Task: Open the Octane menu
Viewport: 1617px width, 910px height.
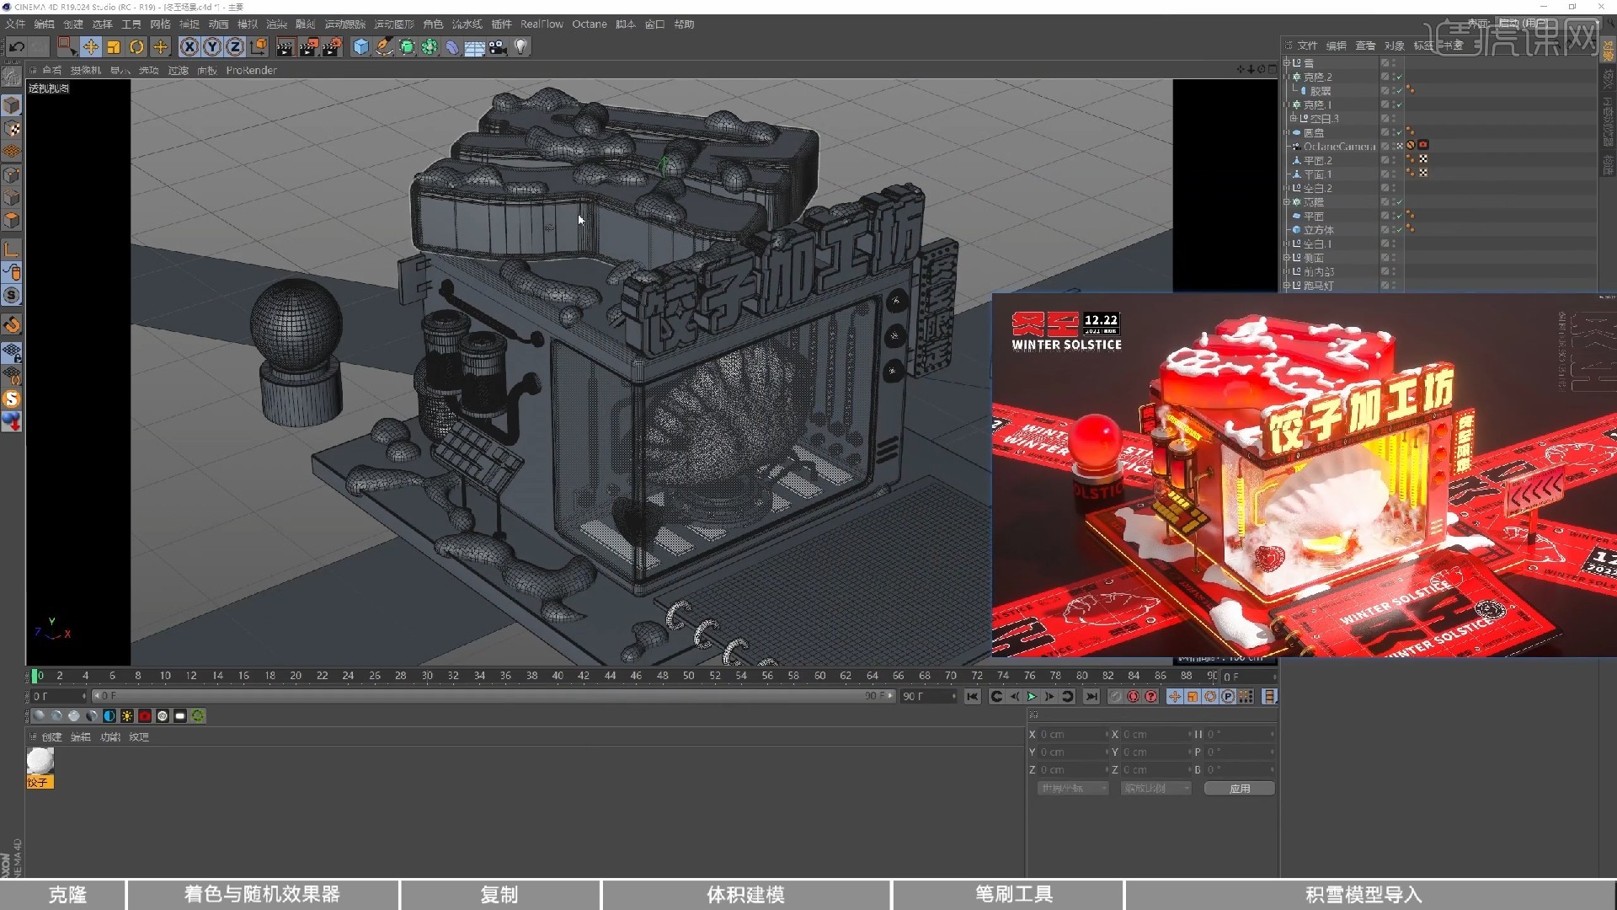Action: 590,24
